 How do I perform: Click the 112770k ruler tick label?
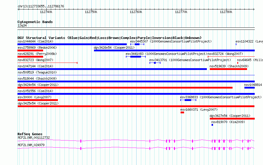[x=181, y=12]
